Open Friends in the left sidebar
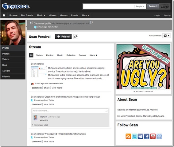Screen dimensions: 174x147 (x=13, y=77)
